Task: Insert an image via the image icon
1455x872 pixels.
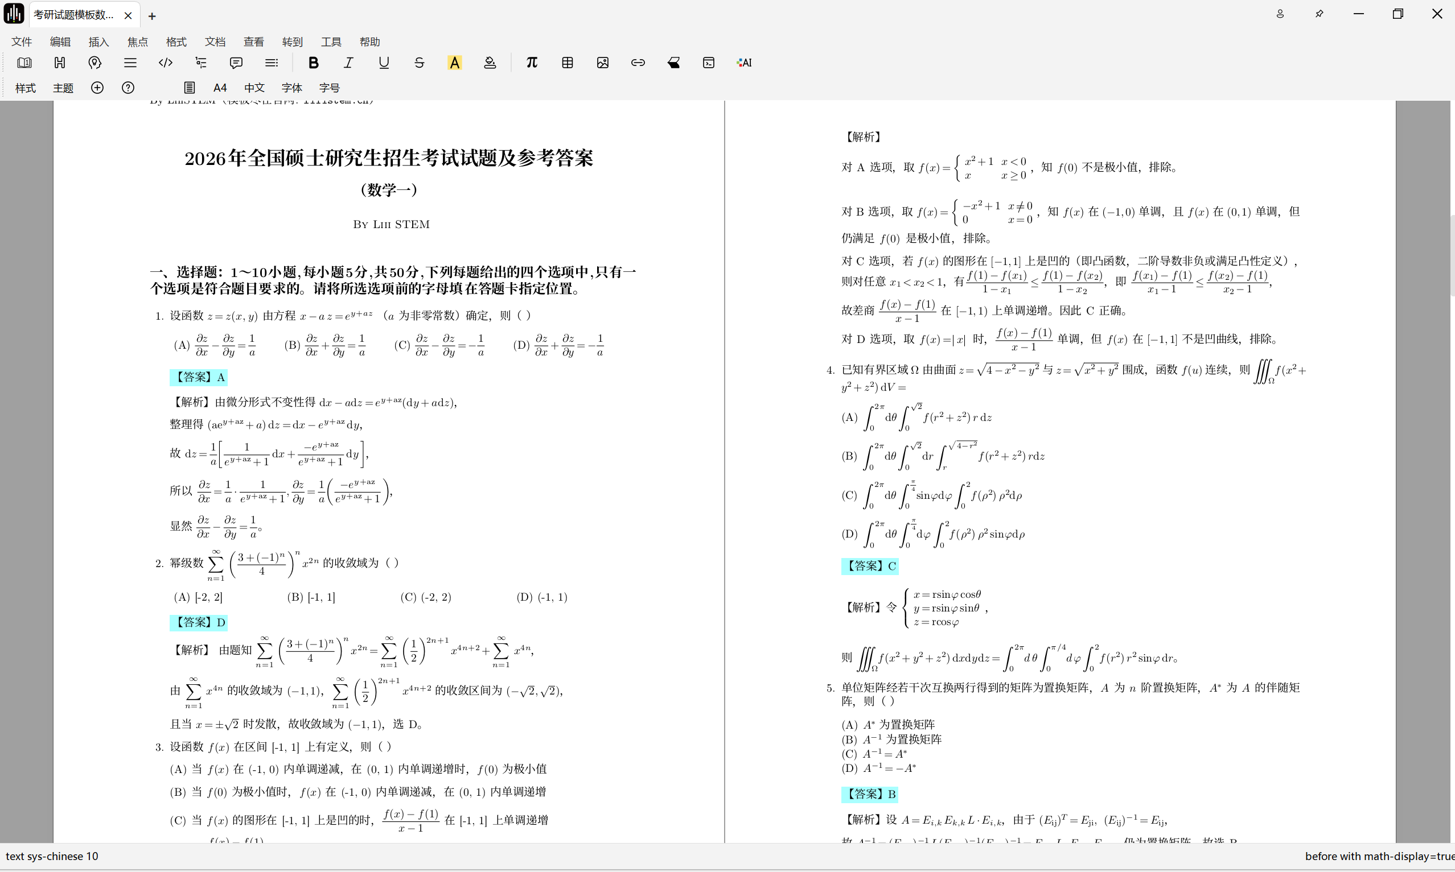Action: (603, 63)
